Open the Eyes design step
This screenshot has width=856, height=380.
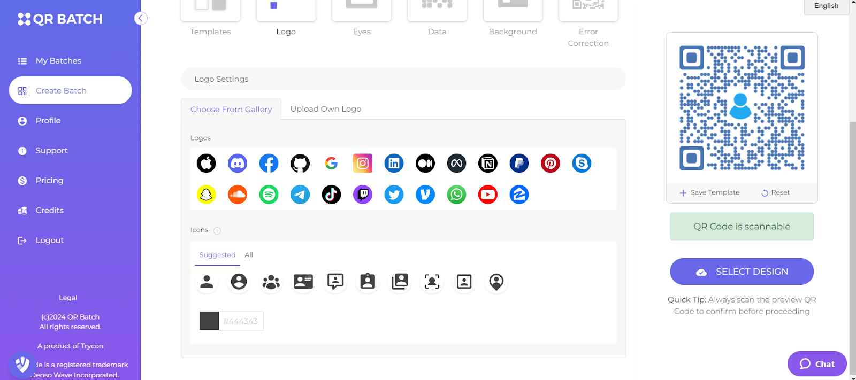[362, 19]
